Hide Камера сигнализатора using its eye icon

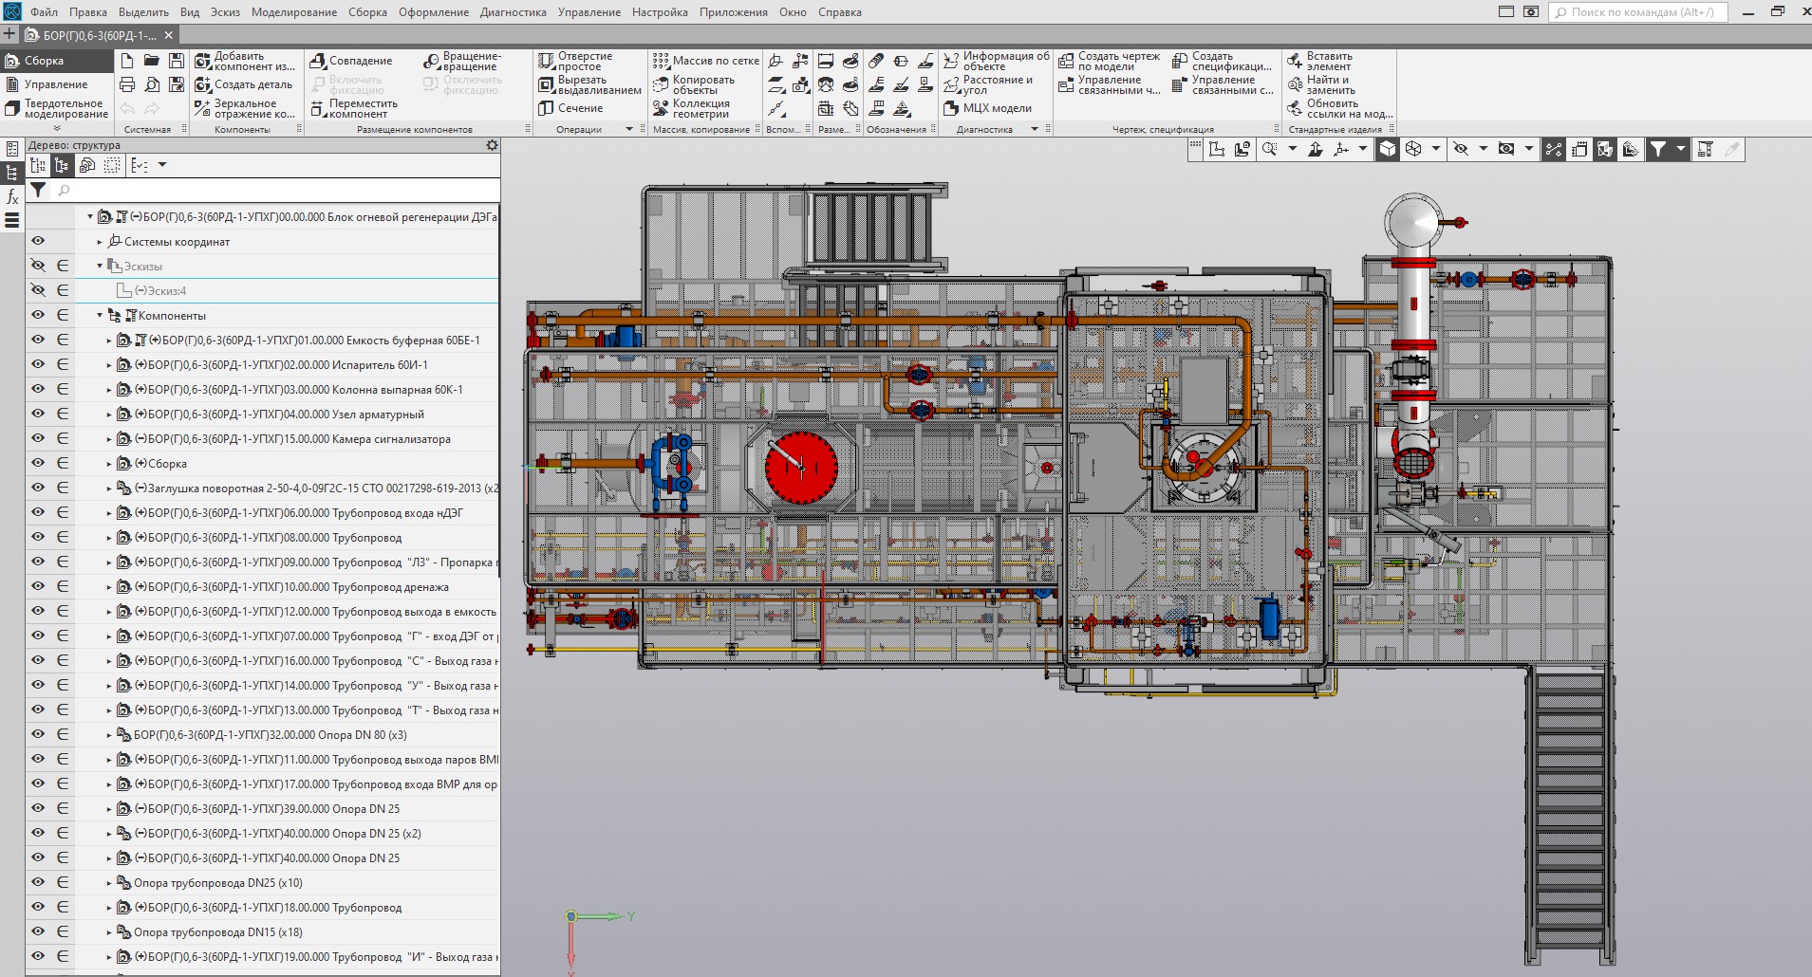pyautogui.click(x=38, y=438)
